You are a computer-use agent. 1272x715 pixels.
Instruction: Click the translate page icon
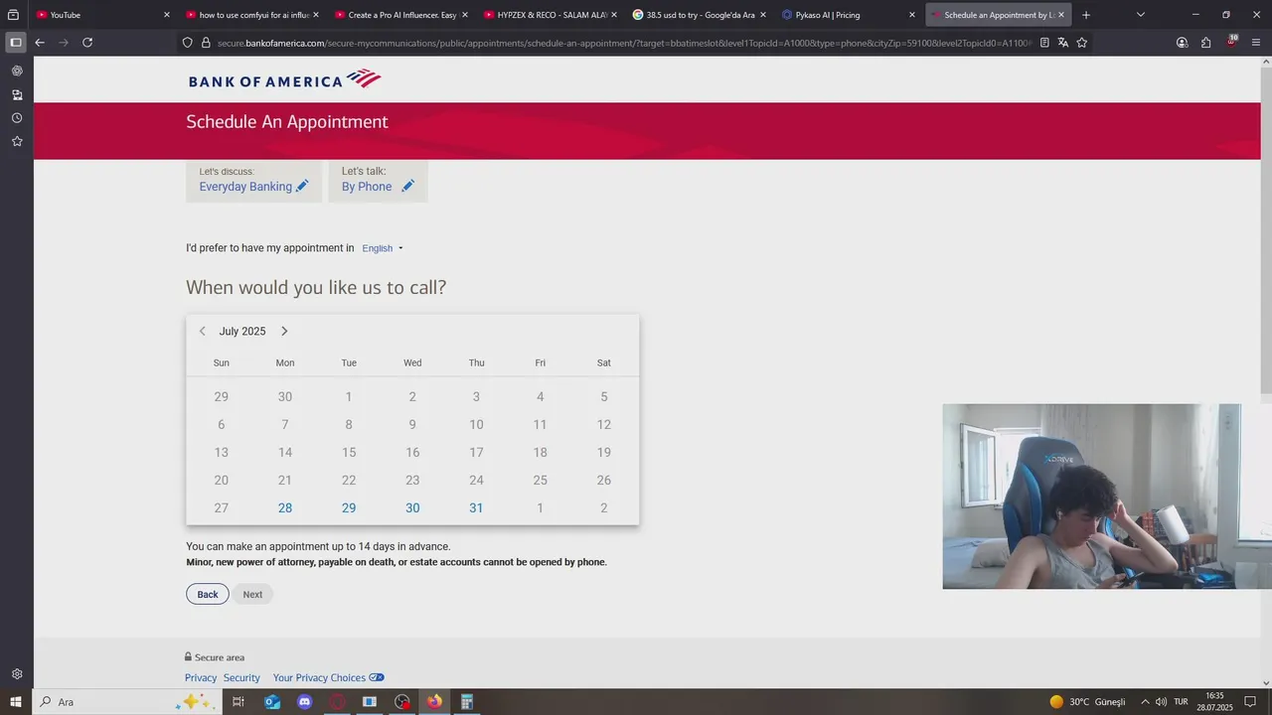(x=1063, y=43)
